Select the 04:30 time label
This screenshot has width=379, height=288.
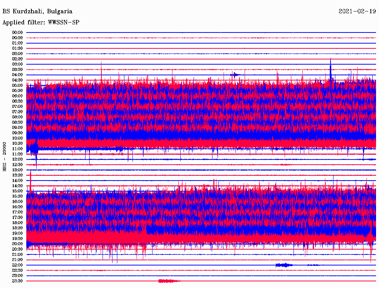coord(17,80)
